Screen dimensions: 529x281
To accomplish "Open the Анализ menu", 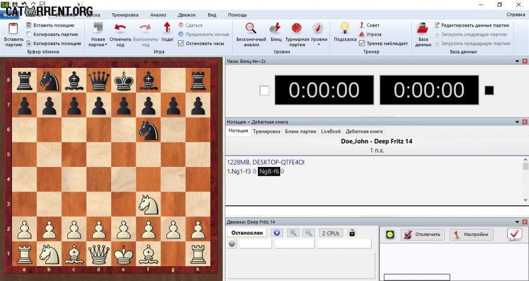I will point(158,15).
